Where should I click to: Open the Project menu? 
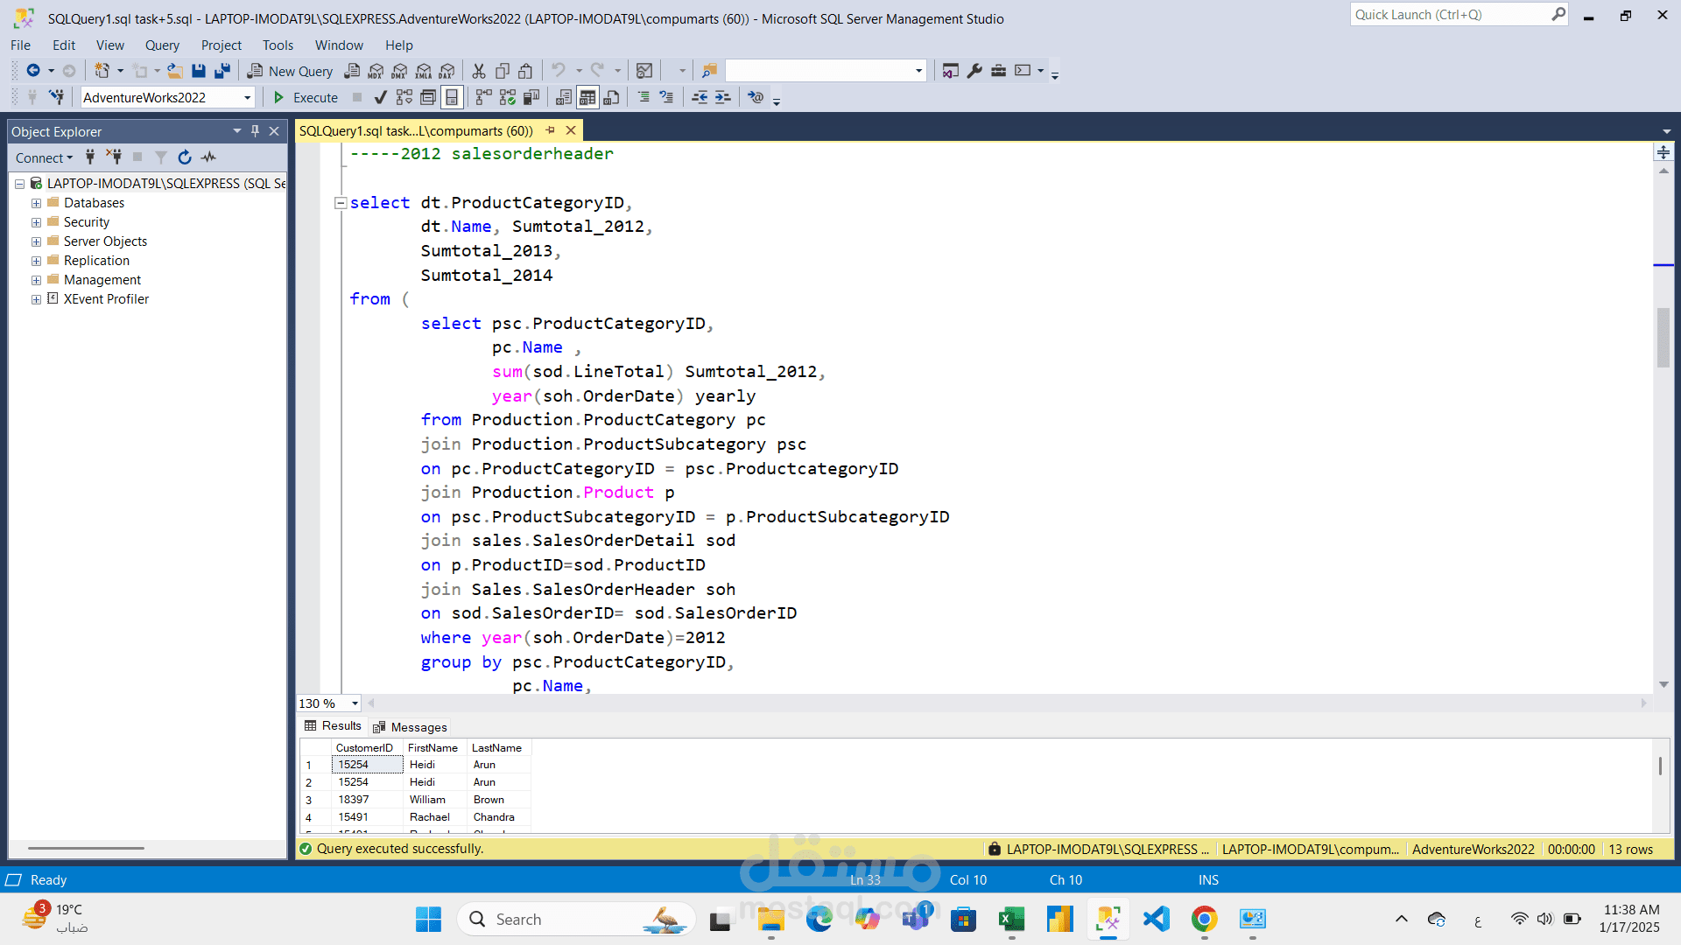coord(221,45)
